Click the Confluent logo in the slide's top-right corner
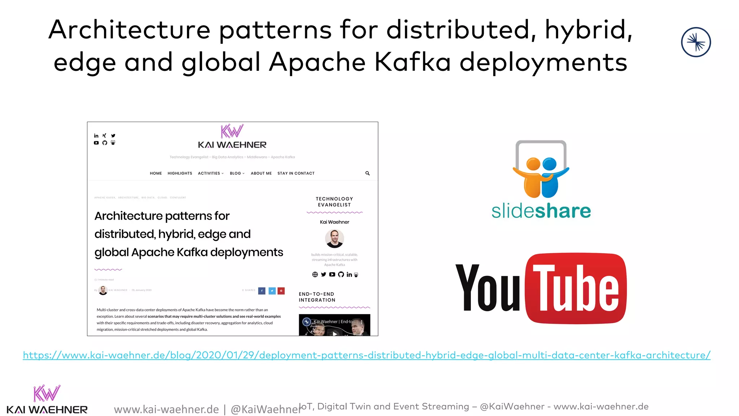 (696, 42)
